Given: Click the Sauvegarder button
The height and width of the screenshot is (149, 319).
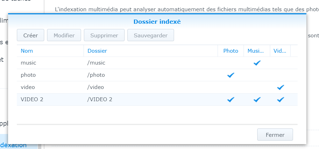Looking at the screenshot, I should coord(151,35).
